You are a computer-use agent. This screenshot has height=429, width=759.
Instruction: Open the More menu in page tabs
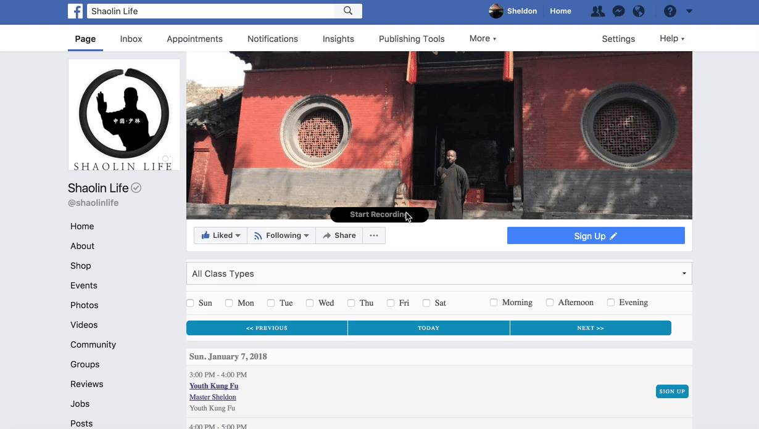[x=483, y=38]
